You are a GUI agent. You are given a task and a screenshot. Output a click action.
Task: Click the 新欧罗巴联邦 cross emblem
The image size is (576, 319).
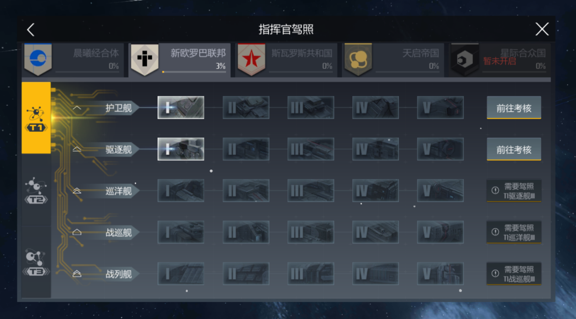click(145, 59)
